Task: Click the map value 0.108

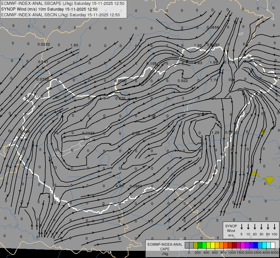Action: [151, 63]
